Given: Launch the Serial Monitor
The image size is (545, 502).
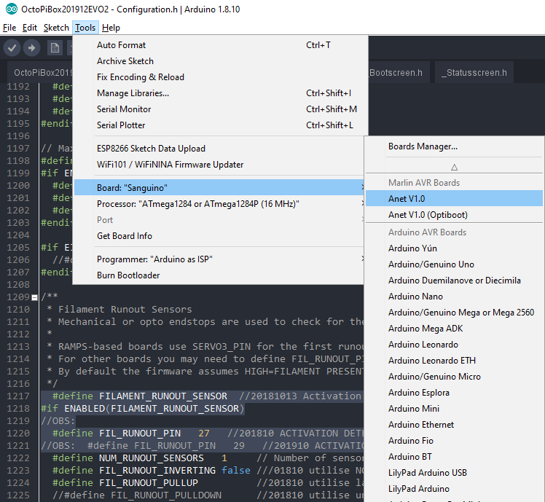Looking at the screenshot, I should pyautogui.click(x=219, y=109).
